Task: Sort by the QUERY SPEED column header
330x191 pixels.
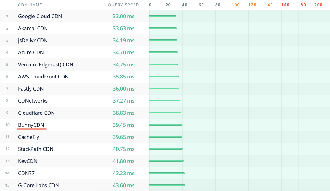Action: point(123,5)
